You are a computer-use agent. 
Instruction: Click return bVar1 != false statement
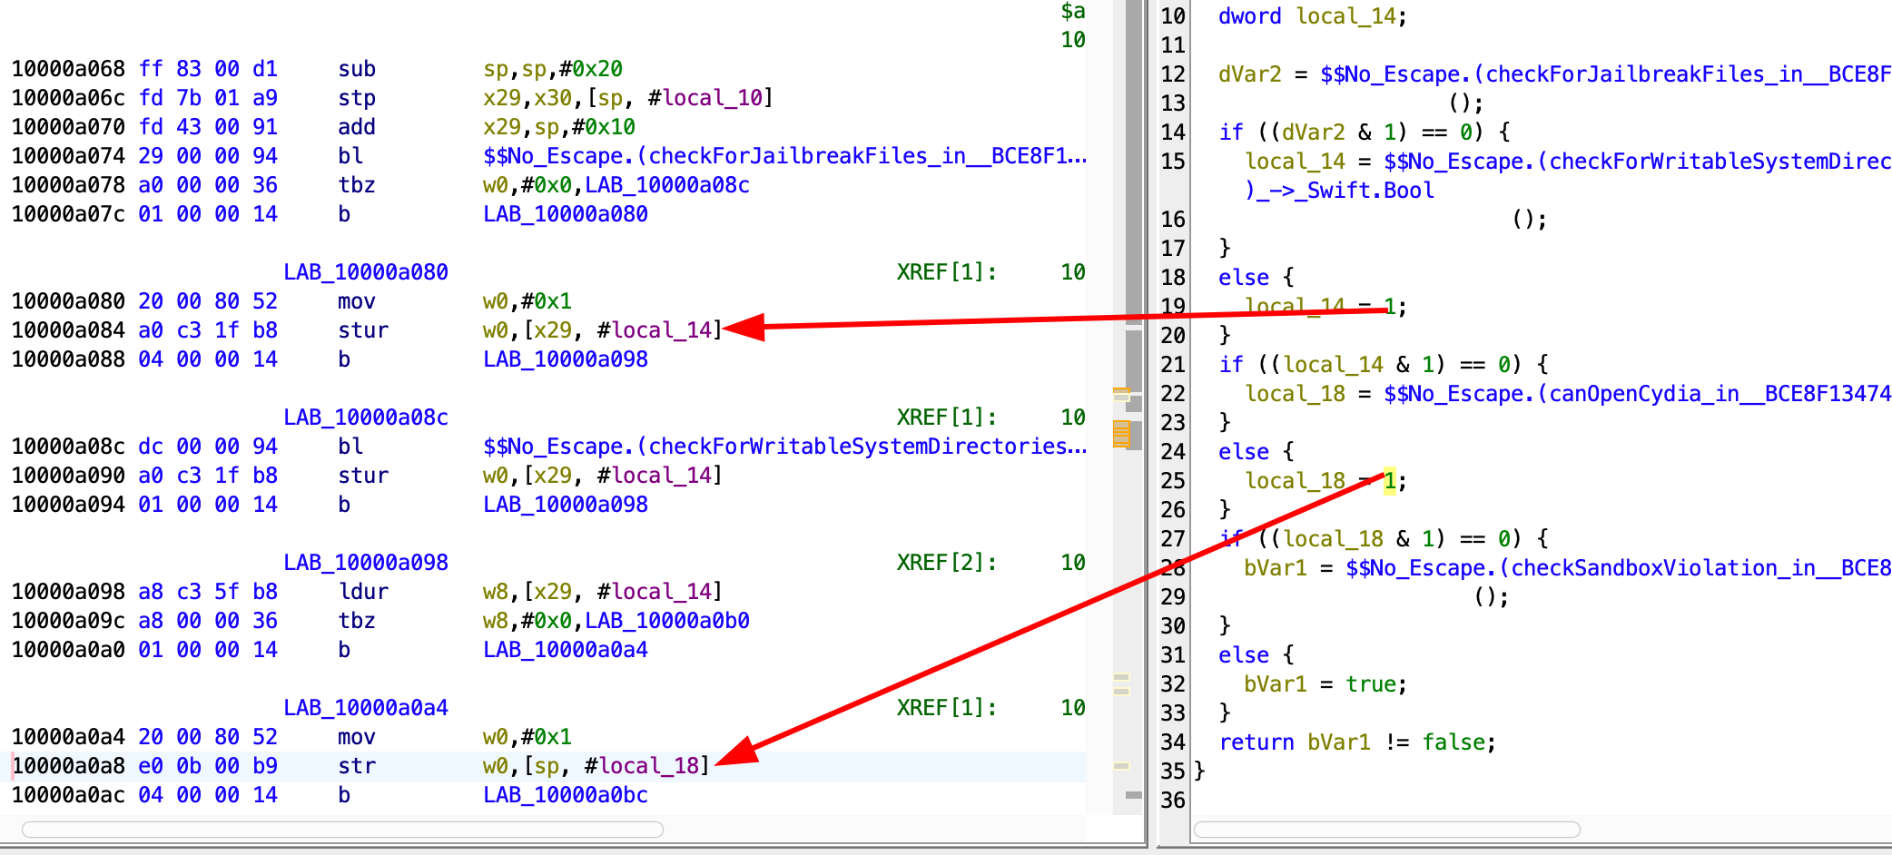pos(1356,742)
